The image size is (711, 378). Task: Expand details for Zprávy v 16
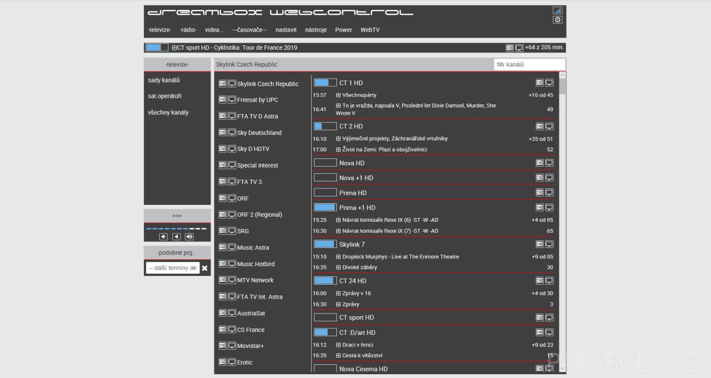pyautogui.click(x=338, y=293)
